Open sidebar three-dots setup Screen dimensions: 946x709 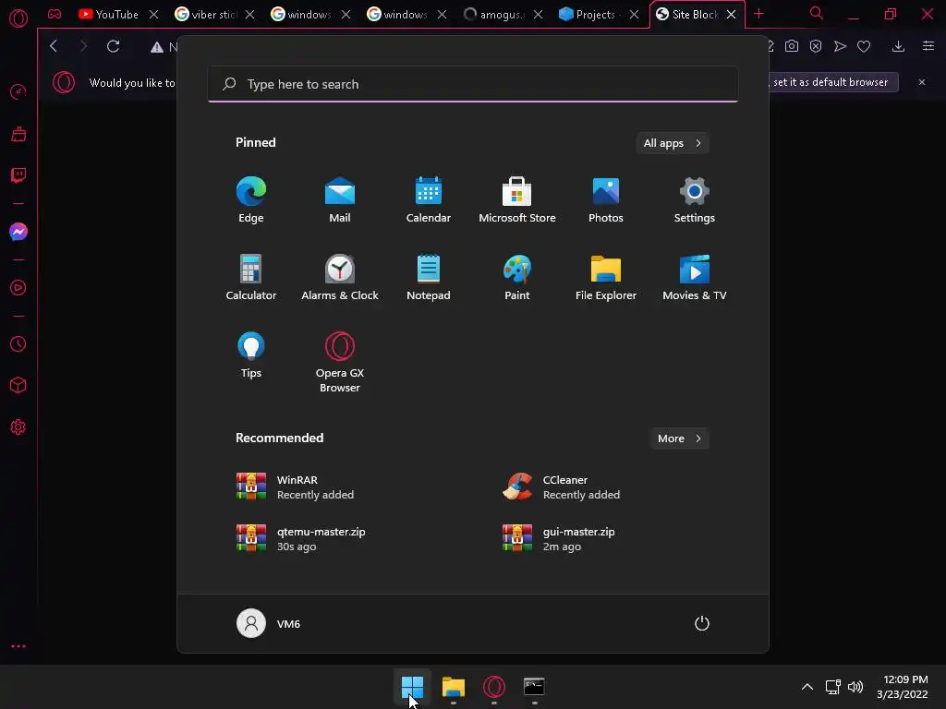pos(18,646)
